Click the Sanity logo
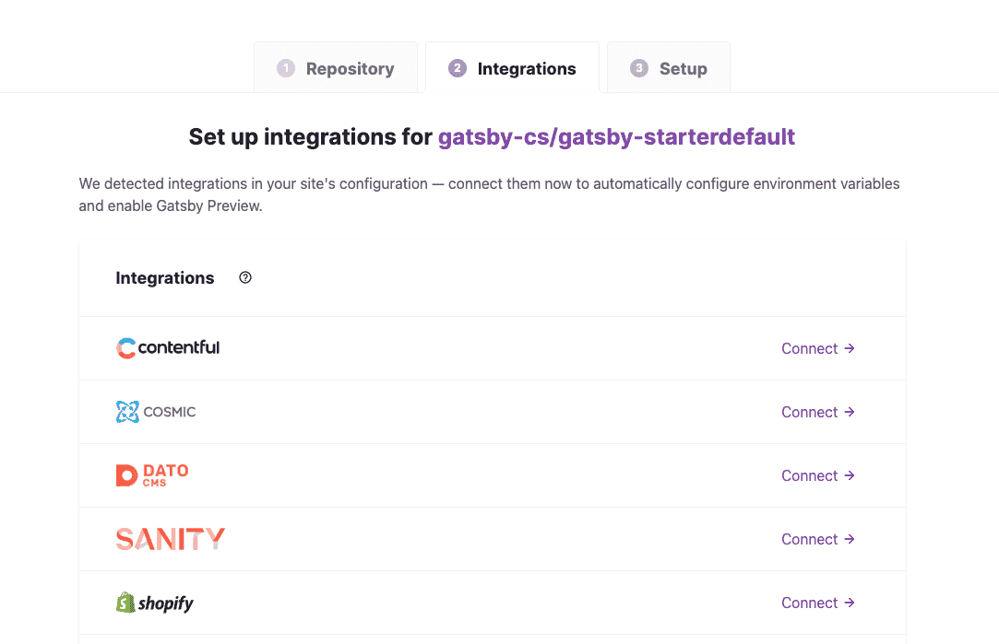999x644 pixels. (x=170, y=539)
